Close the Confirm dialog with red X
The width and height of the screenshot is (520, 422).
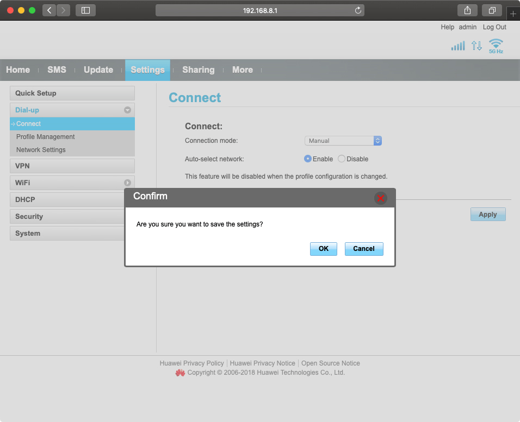pos(381,198)
